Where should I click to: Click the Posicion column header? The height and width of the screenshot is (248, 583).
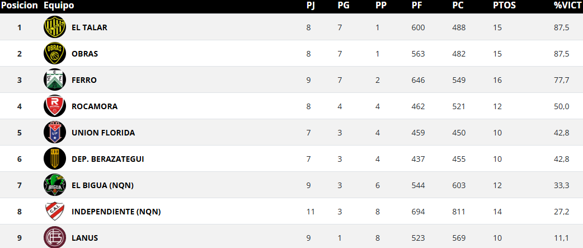pyautogui.click(x=20, y=6)
